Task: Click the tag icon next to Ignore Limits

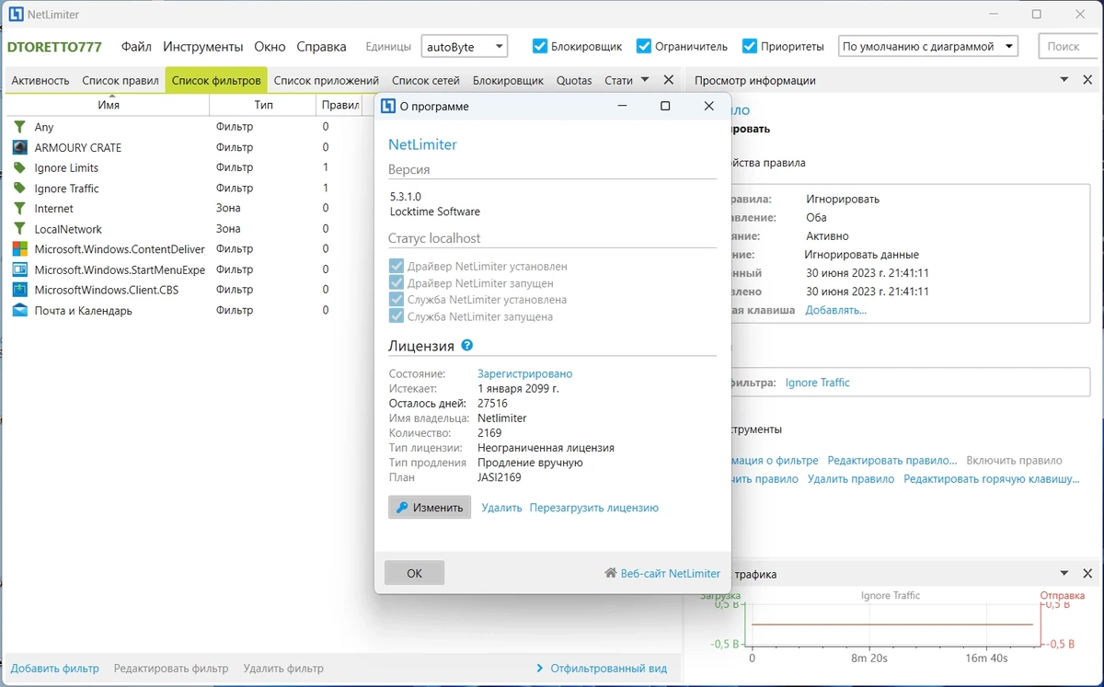Action: (x=19, y=167)
